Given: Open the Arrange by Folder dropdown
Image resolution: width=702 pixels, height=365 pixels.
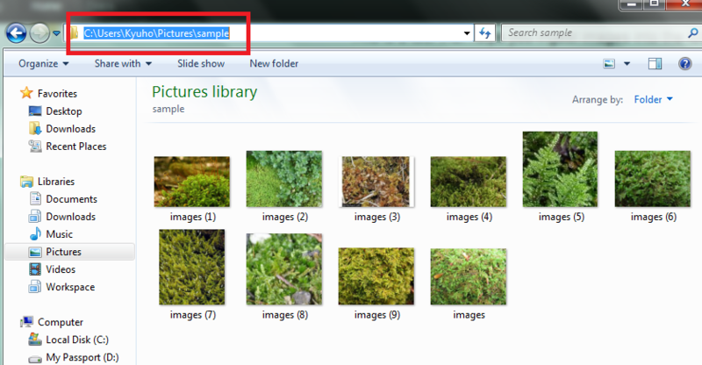Looking at the screenshot, I should coord(653,99).
